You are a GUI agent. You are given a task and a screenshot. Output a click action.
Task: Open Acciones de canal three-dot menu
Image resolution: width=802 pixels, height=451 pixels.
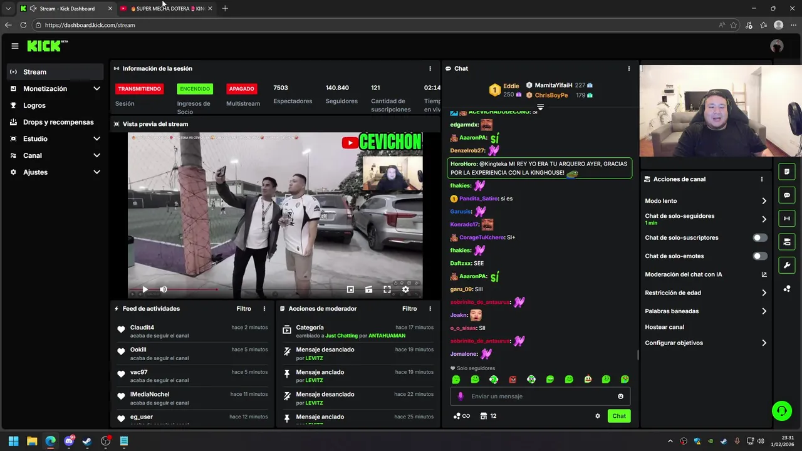point(762,179)
